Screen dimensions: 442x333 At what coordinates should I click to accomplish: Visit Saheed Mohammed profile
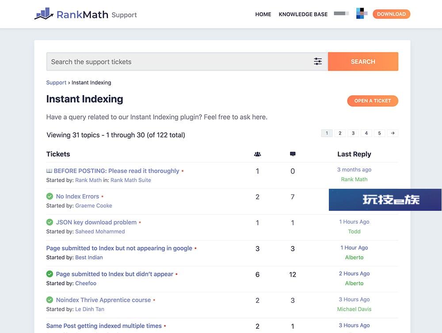coord(100,232)
